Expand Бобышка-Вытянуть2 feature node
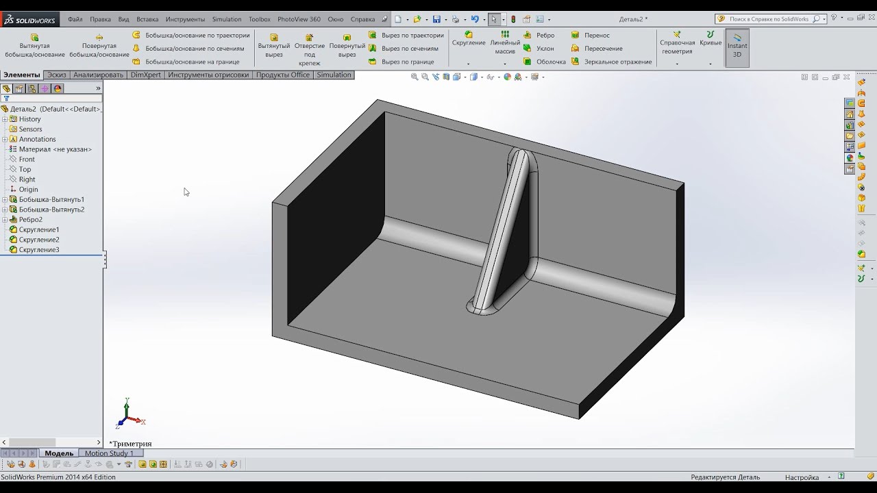Screen dimensions: 877x493 pos(5,210)
